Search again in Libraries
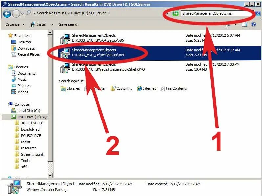Viewport: 262px width, 196px height. tap(70, 88)
